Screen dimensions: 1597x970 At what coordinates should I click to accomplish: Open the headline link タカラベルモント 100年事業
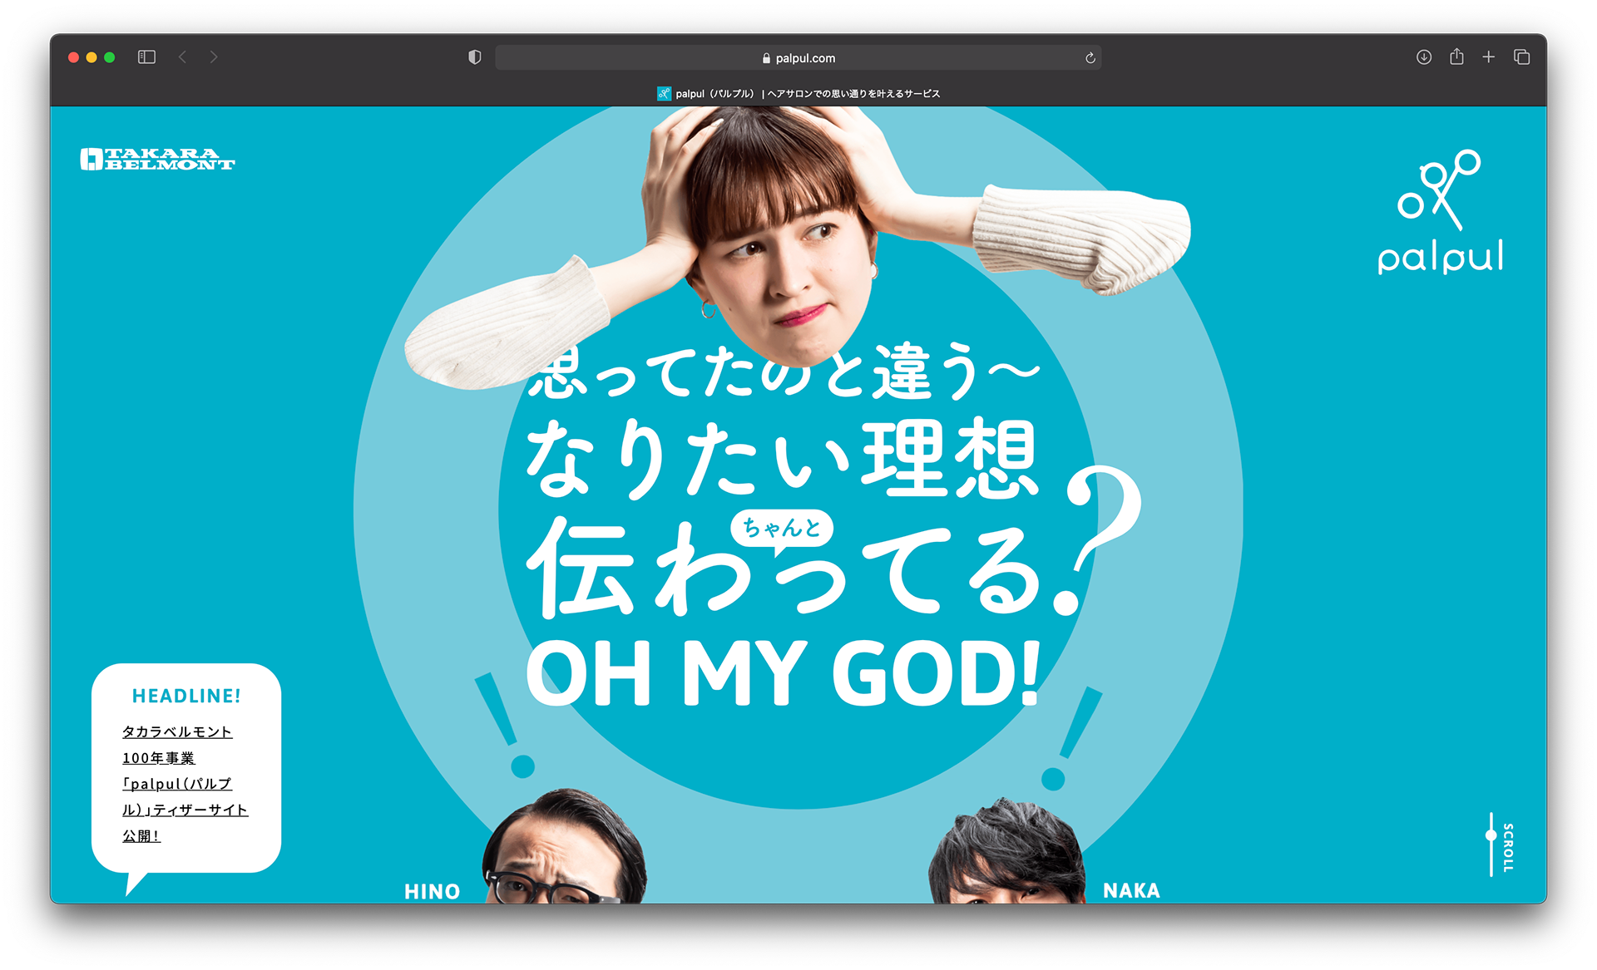coord(185,784)
